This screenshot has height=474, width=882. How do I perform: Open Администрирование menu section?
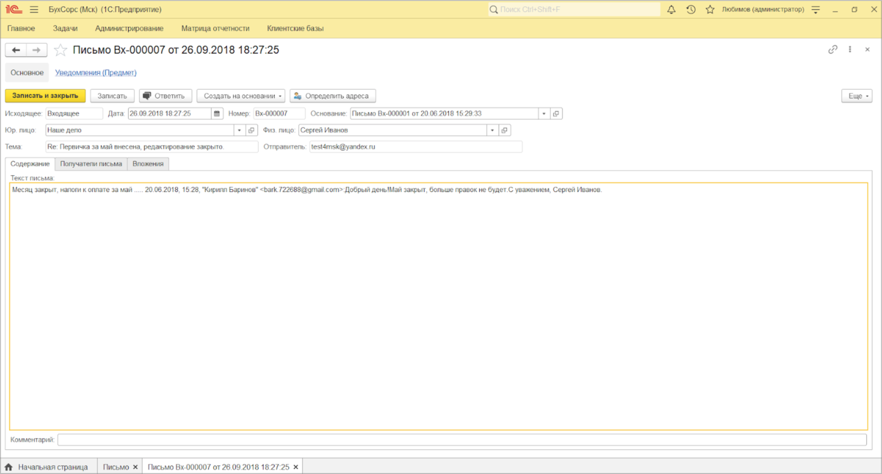[129, 28]
